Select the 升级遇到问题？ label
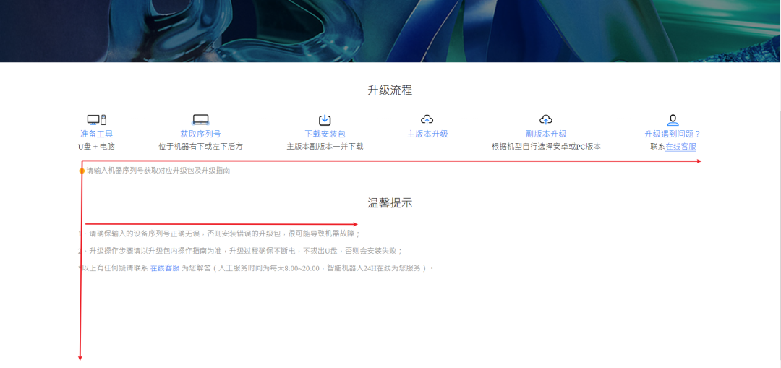The width and height of the screenshot is (781, 368). click(x=673, y=134)
